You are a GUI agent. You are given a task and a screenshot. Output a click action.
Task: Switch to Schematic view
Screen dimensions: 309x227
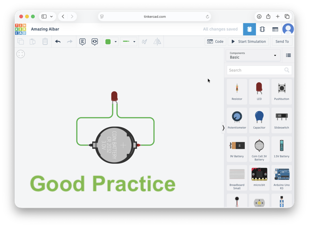(262, 29)
